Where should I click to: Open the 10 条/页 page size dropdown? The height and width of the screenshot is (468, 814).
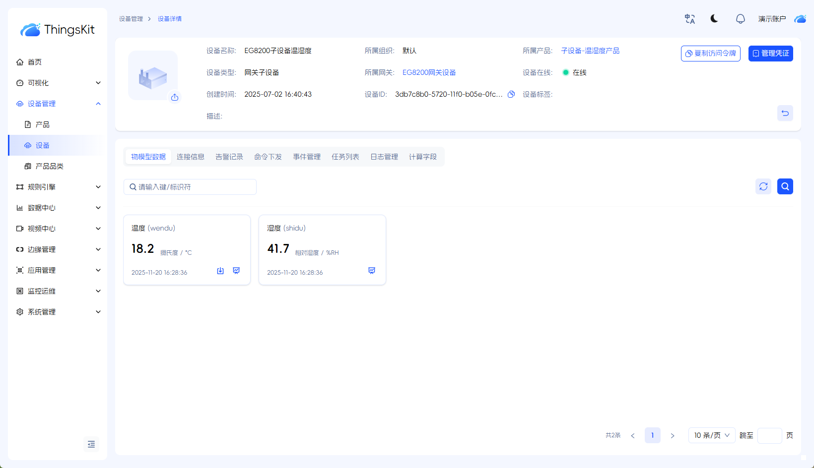point(711,435)
